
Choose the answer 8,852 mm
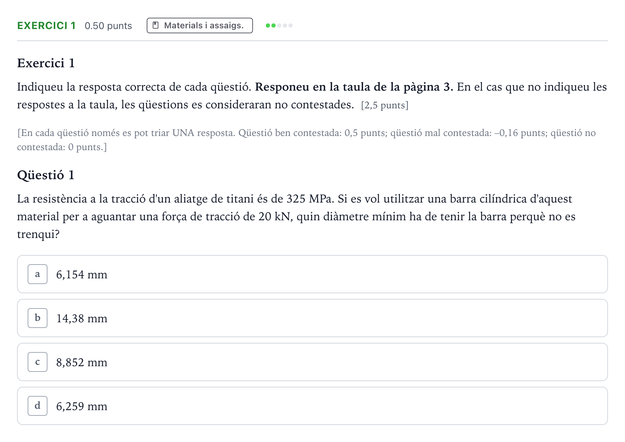(312, 362)
